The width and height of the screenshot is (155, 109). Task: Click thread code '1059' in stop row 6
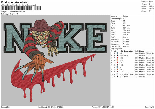tap(137, 65)
